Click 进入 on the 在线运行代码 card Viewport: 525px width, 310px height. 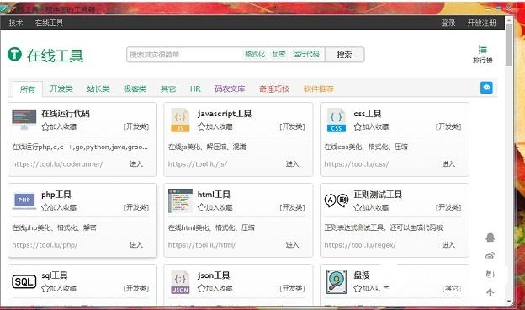pyautogui.click(x=136, y=164)
